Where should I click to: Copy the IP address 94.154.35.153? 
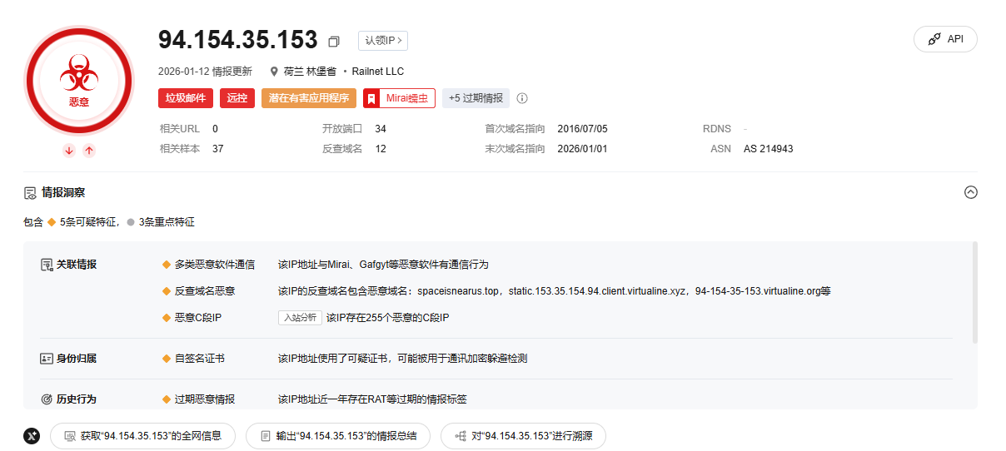pyautogui.click(x=334, y=42)
